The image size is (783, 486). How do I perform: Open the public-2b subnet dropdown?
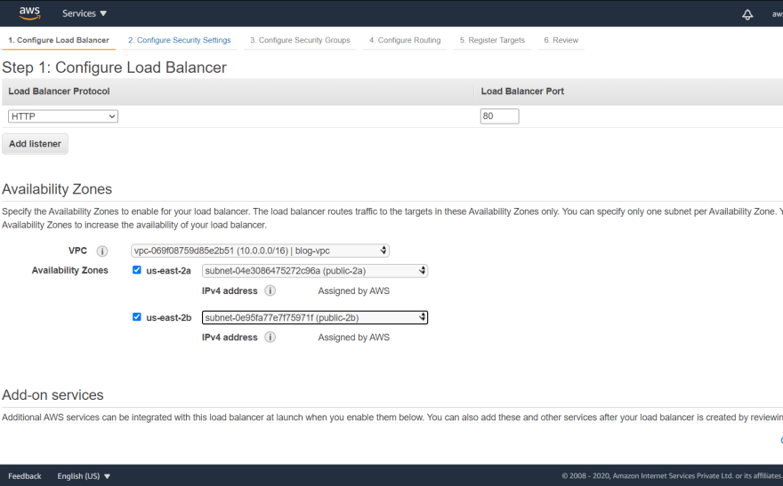click(x=315, y=317)
